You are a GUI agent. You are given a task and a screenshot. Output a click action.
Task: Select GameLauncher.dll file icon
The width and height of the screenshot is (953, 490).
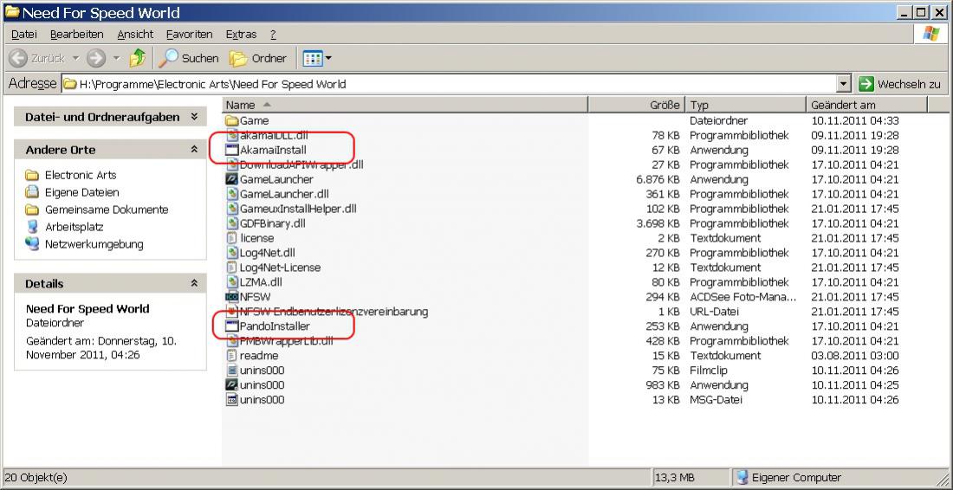click(231, 194)
